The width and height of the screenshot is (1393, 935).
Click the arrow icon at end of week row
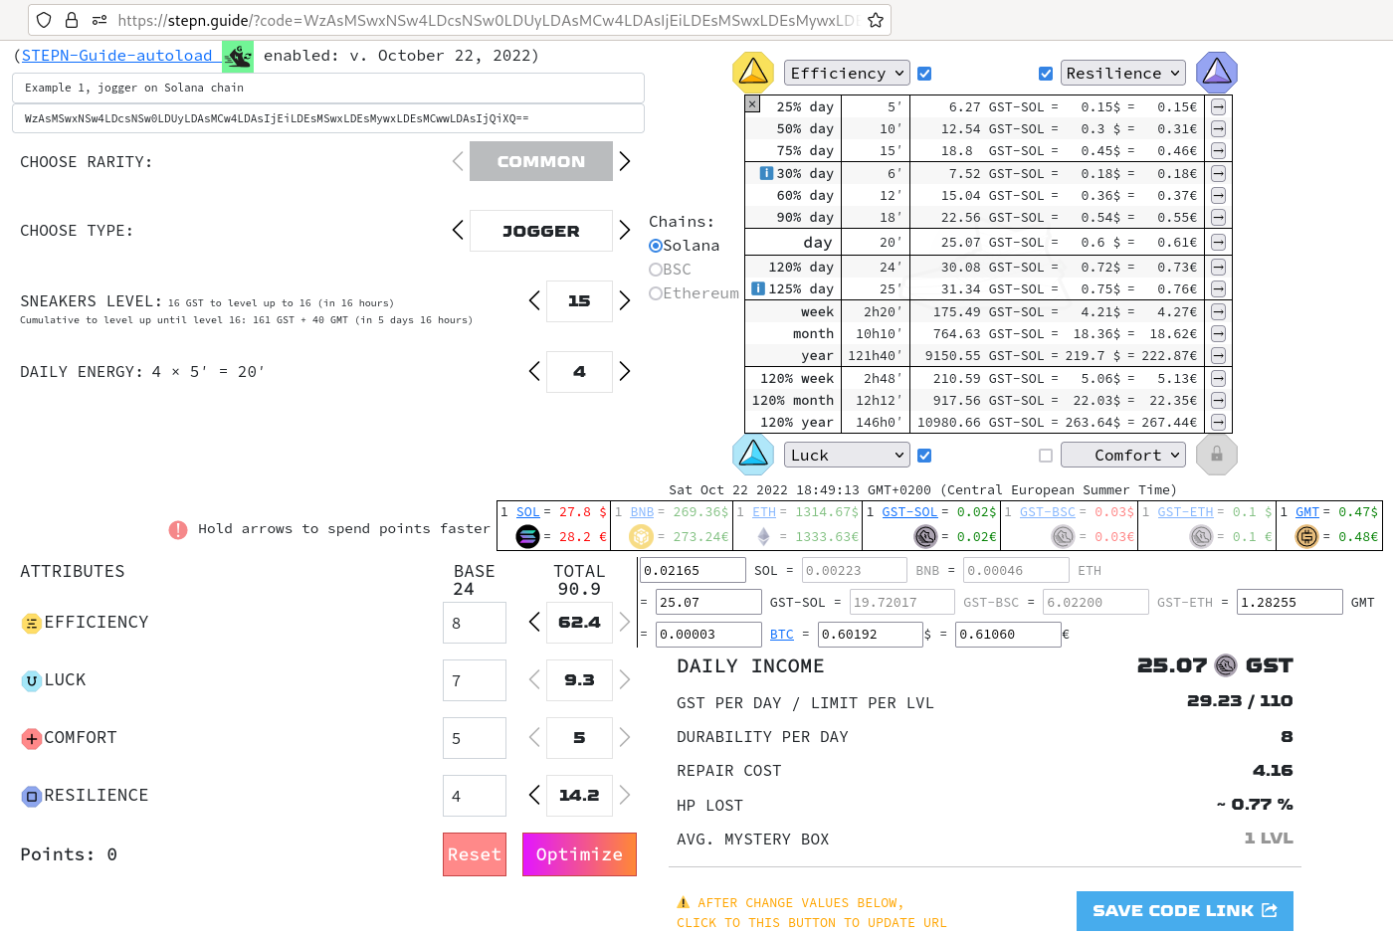point(1218,311)
